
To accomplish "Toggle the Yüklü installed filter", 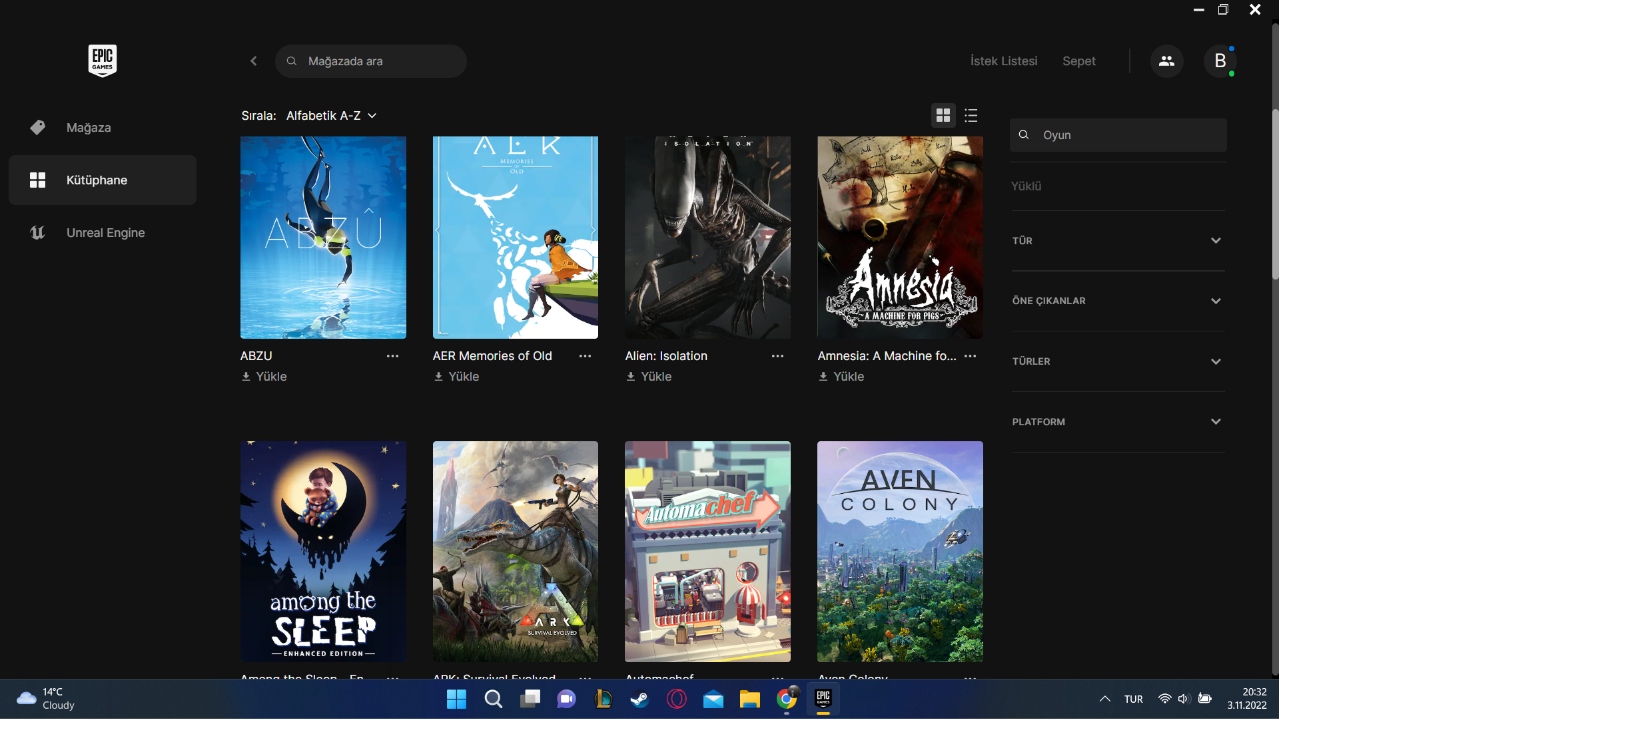I will [x=1026, y=186].
